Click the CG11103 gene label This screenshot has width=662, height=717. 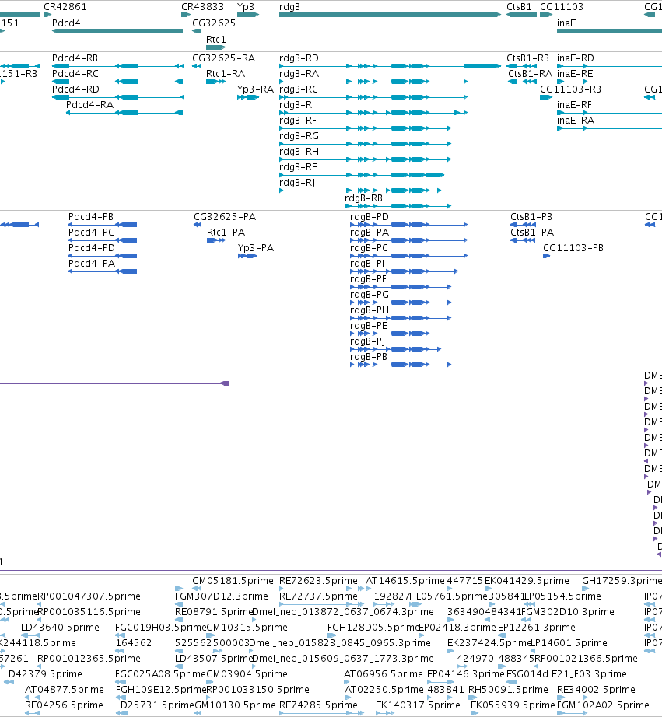(562, 7)
